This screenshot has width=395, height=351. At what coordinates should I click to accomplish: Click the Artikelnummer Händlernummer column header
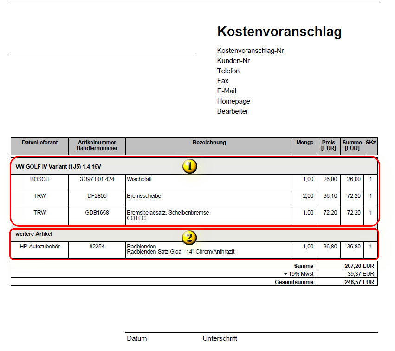(97, 145)
